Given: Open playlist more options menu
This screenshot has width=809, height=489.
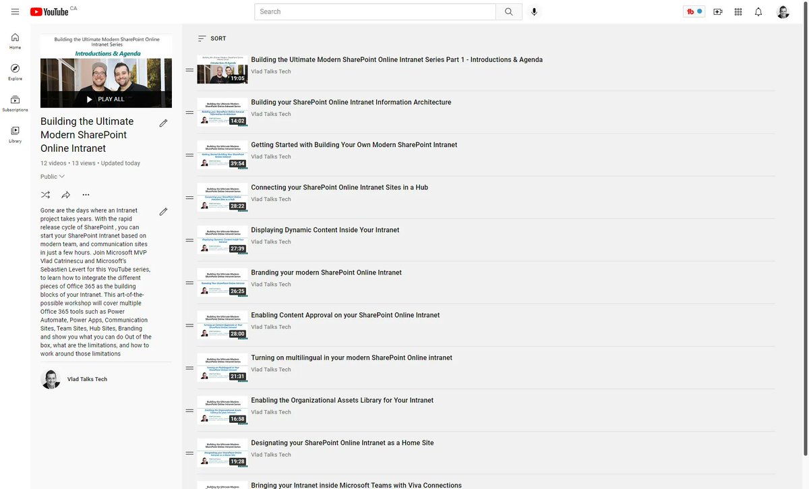Looking at the screenshot, I should [x=86, y=195].
